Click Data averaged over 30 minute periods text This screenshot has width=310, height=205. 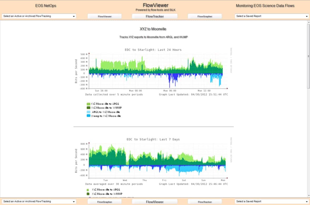[114, 184]
